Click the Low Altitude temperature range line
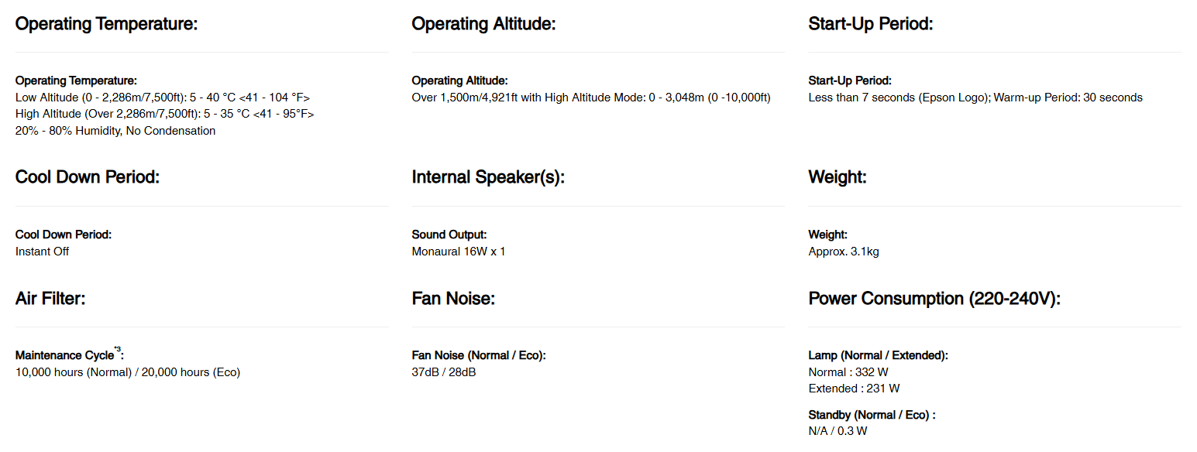This screenshot has height=452, width=1197. pyautogui.click(x=163, y=98)
